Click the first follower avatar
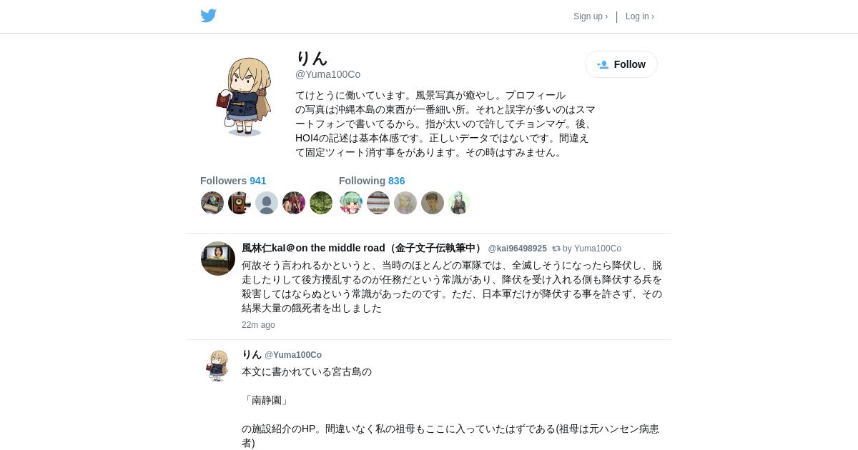The width and height of the screenshot is (858, 450). coord(212,203)
